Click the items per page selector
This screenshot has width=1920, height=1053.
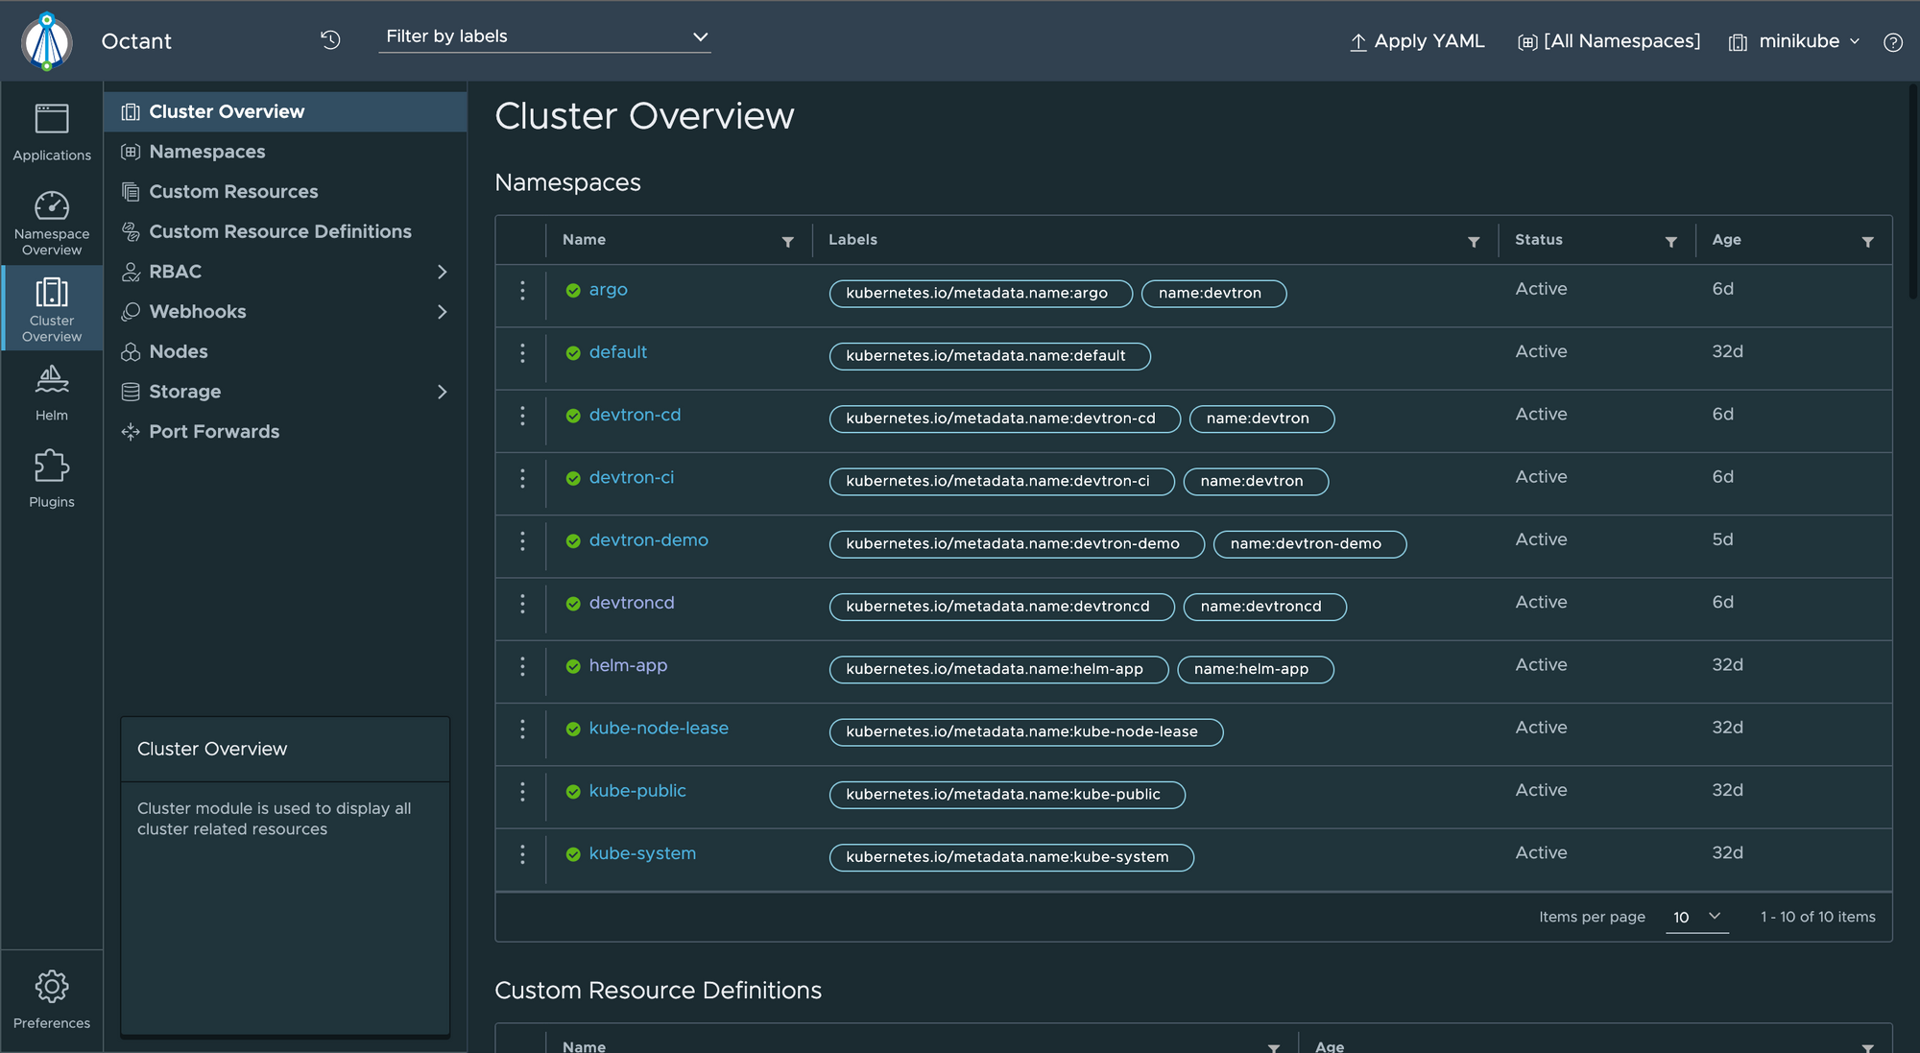1694,917
